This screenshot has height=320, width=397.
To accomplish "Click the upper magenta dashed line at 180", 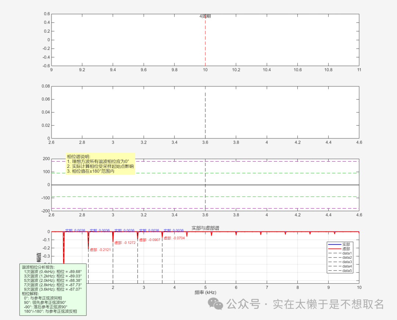I will [x=257, y=161].
